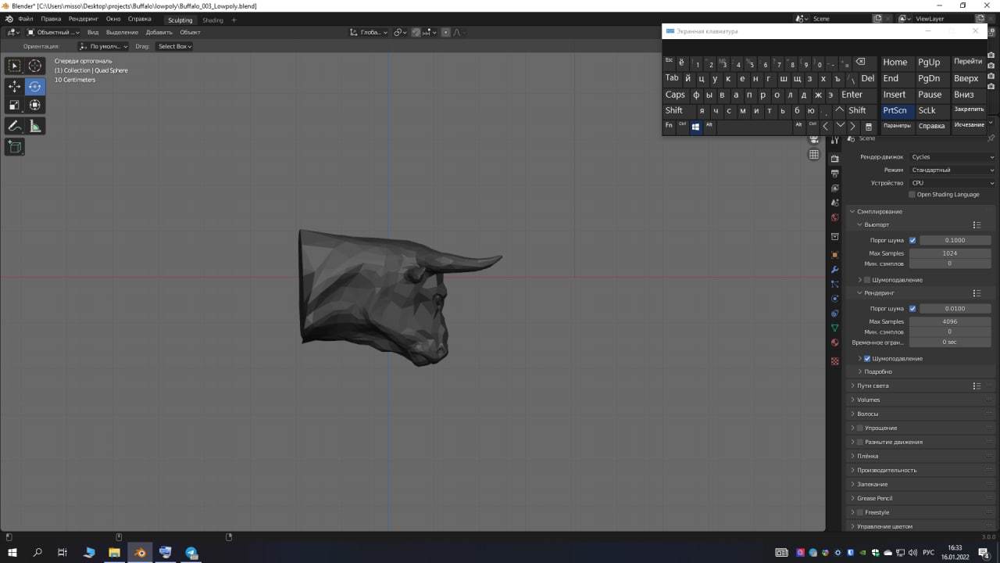The width and height of the screenshot is (1000, 563).
Task: Expand the Производительность panel
Action: (x=920, y=471)
